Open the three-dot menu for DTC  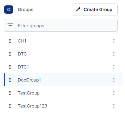point(114,54)
